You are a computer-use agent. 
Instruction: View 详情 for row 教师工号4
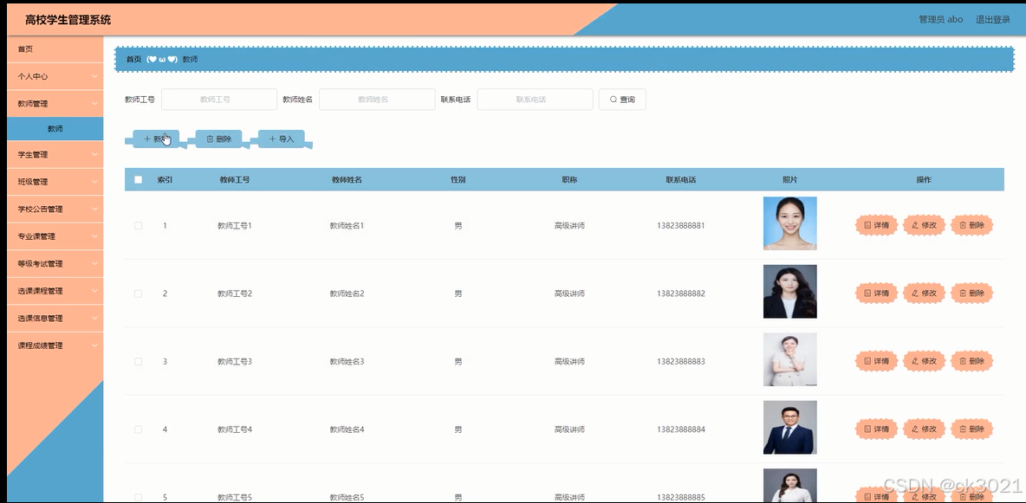pyautogui.click(x=877, y=429)
